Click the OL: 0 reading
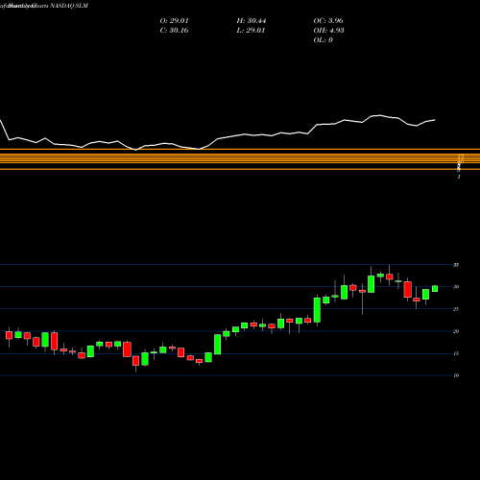The width and height of the screenshot is (480, 480). 323,40
